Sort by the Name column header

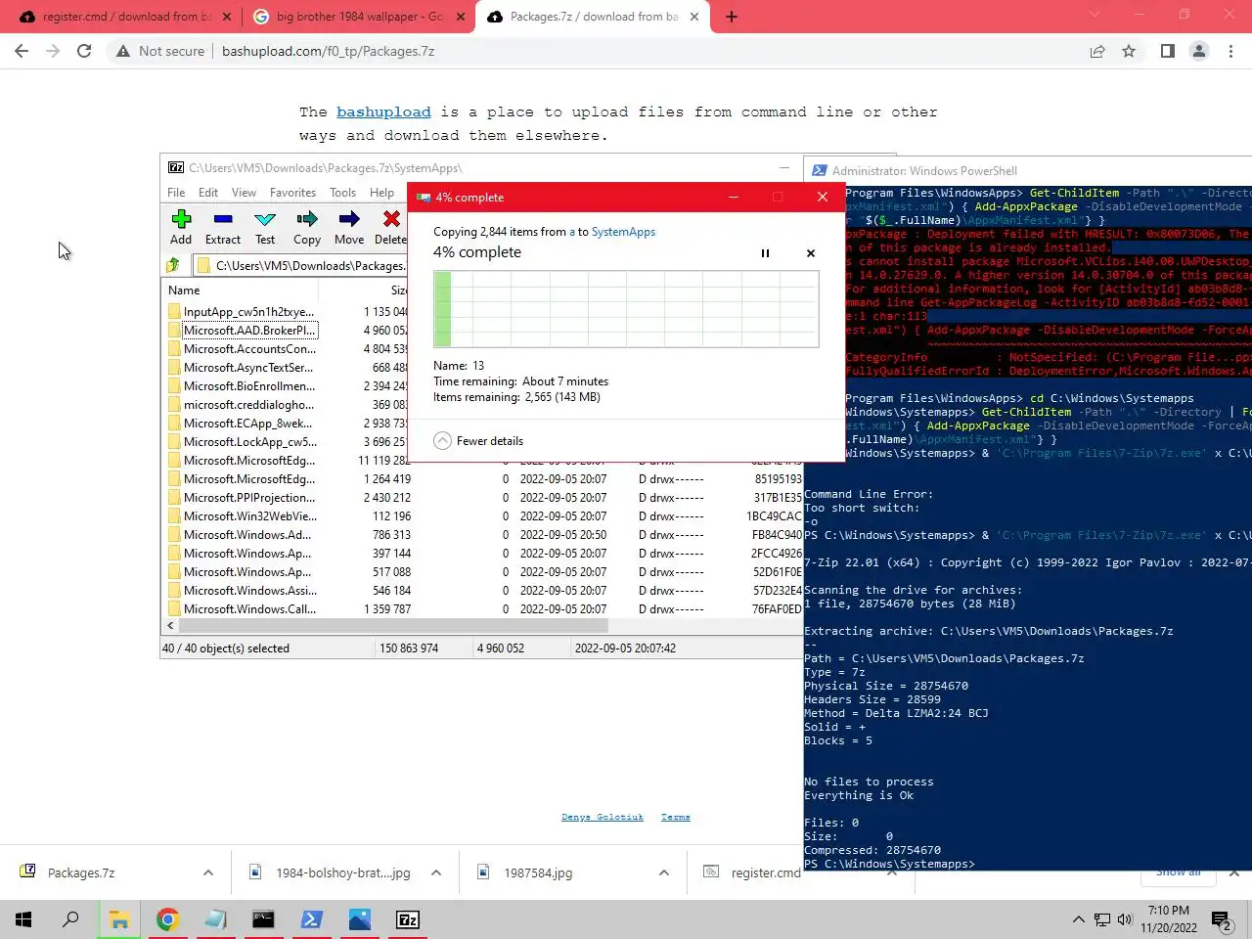tap(184, 291)
